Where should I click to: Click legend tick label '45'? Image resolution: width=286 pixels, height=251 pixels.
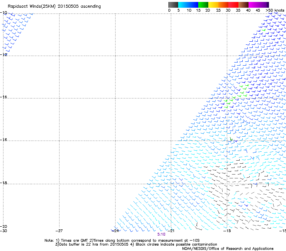coord(258,10)
